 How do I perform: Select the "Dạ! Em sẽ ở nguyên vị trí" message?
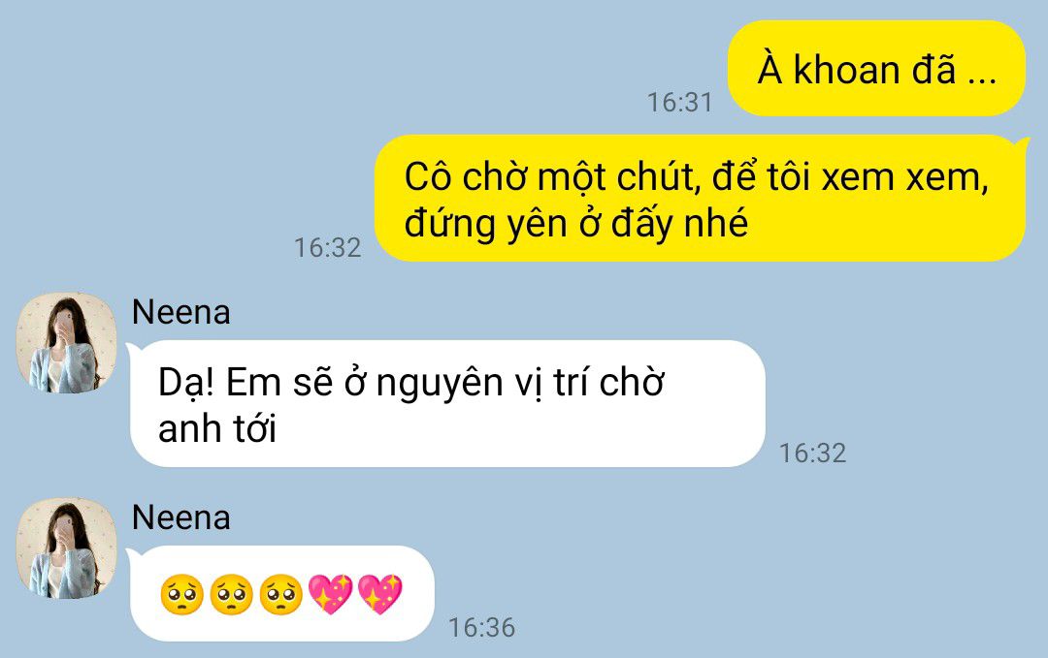[446, 404]
